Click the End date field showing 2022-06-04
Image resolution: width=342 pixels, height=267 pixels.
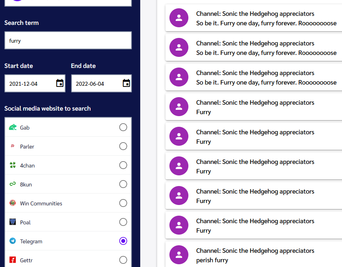point(101,83)
